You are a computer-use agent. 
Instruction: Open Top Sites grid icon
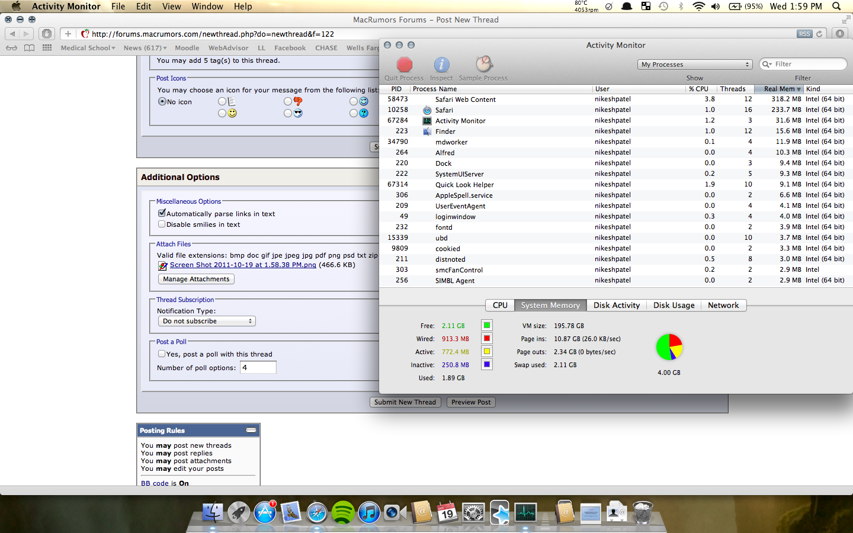coord(47,48)
